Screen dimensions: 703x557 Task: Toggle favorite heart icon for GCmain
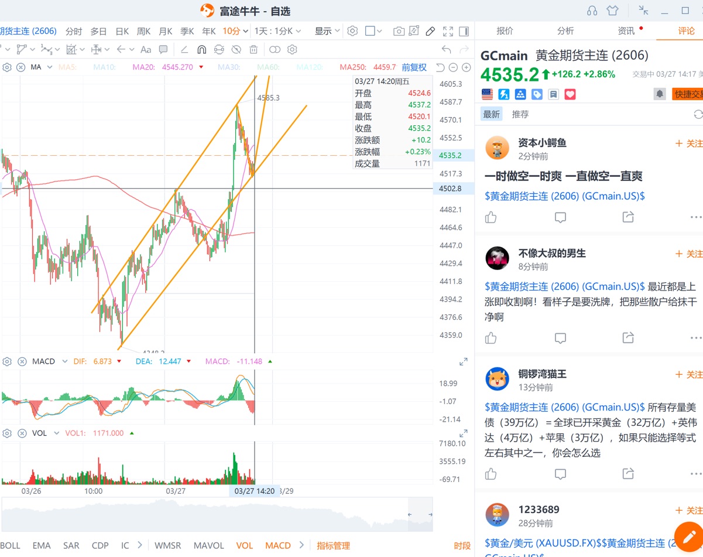click(570, 94)
